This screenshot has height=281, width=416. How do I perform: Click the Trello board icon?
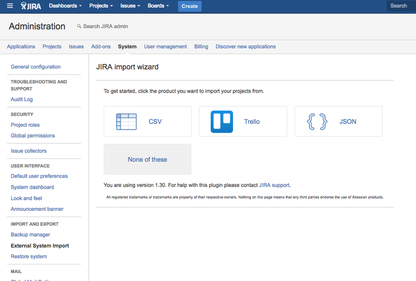(222, 121)
